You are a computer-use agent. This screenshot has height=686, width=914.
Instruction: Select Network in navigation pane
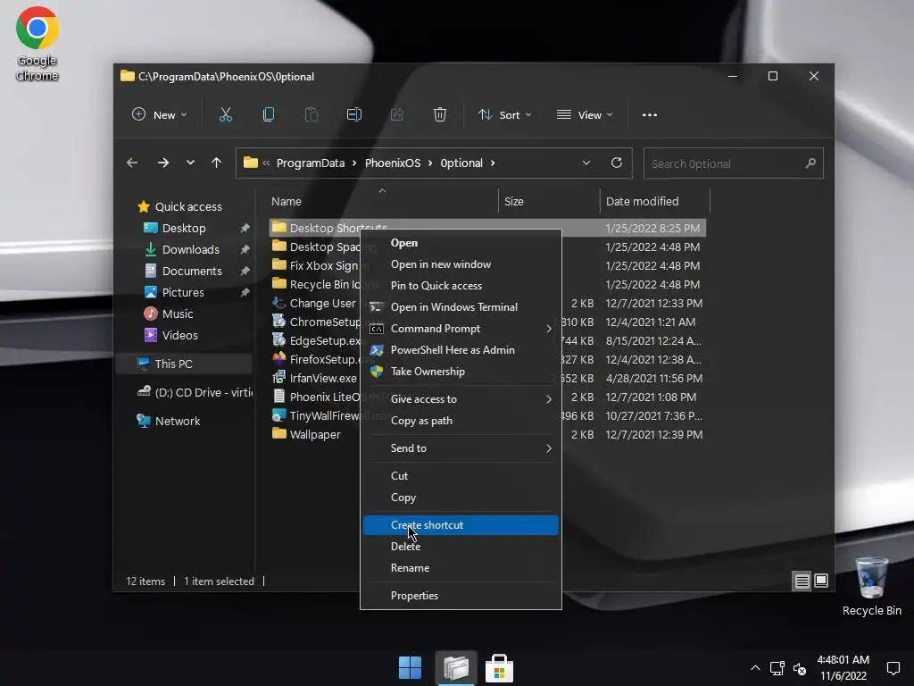pyautogui.click(x=178, y=422)
